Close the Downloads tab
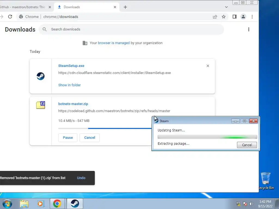This screenshot has height=209, width=279. click(115, 7)
